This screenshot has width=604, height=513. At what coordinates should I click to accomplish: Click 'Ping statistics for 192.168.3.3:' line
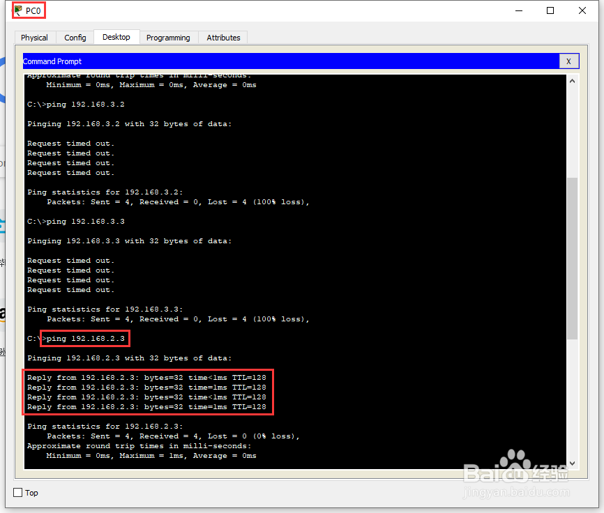105,309
